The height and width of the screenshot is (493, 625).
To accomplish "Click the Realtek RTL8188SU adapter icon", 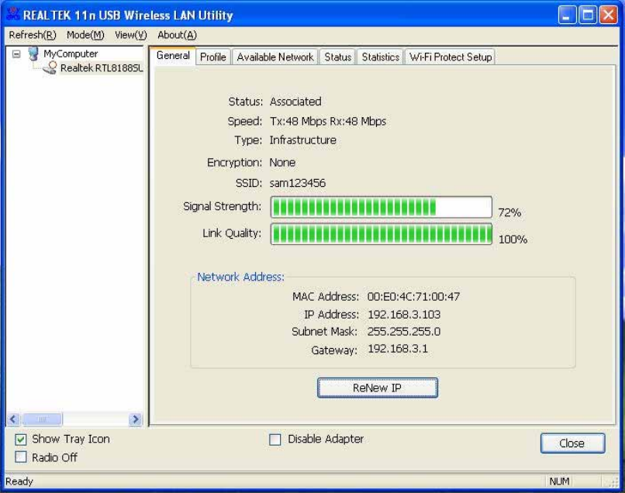I will [x=50, y=67].
